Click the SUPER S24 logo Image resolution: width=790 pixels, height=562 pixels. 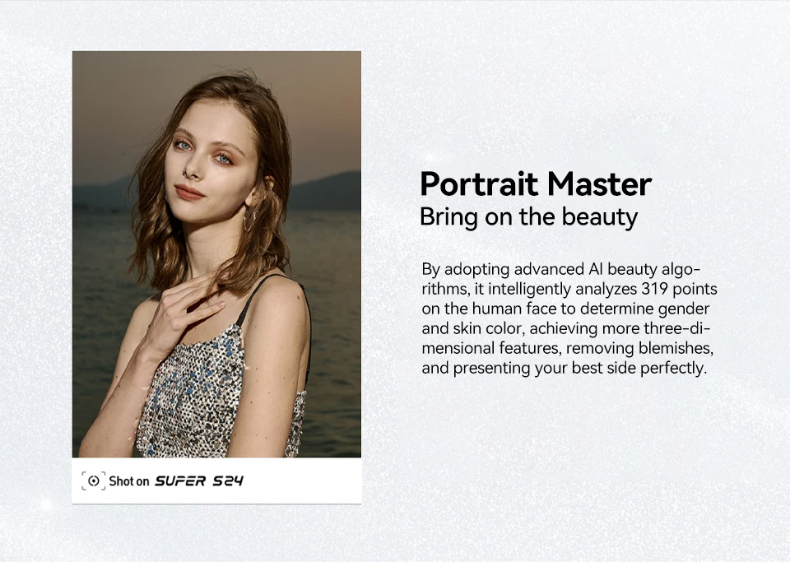(x=198, y=481)
